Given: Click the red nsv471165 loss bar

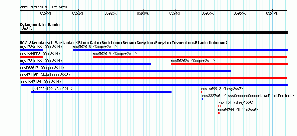Looking at the screenshot, I should pos(154,78).
